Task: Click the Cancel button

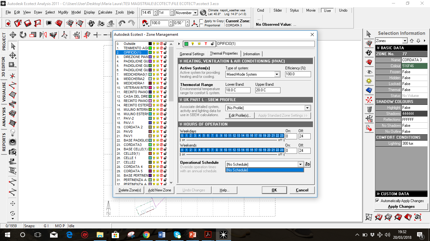Action: 302,190
